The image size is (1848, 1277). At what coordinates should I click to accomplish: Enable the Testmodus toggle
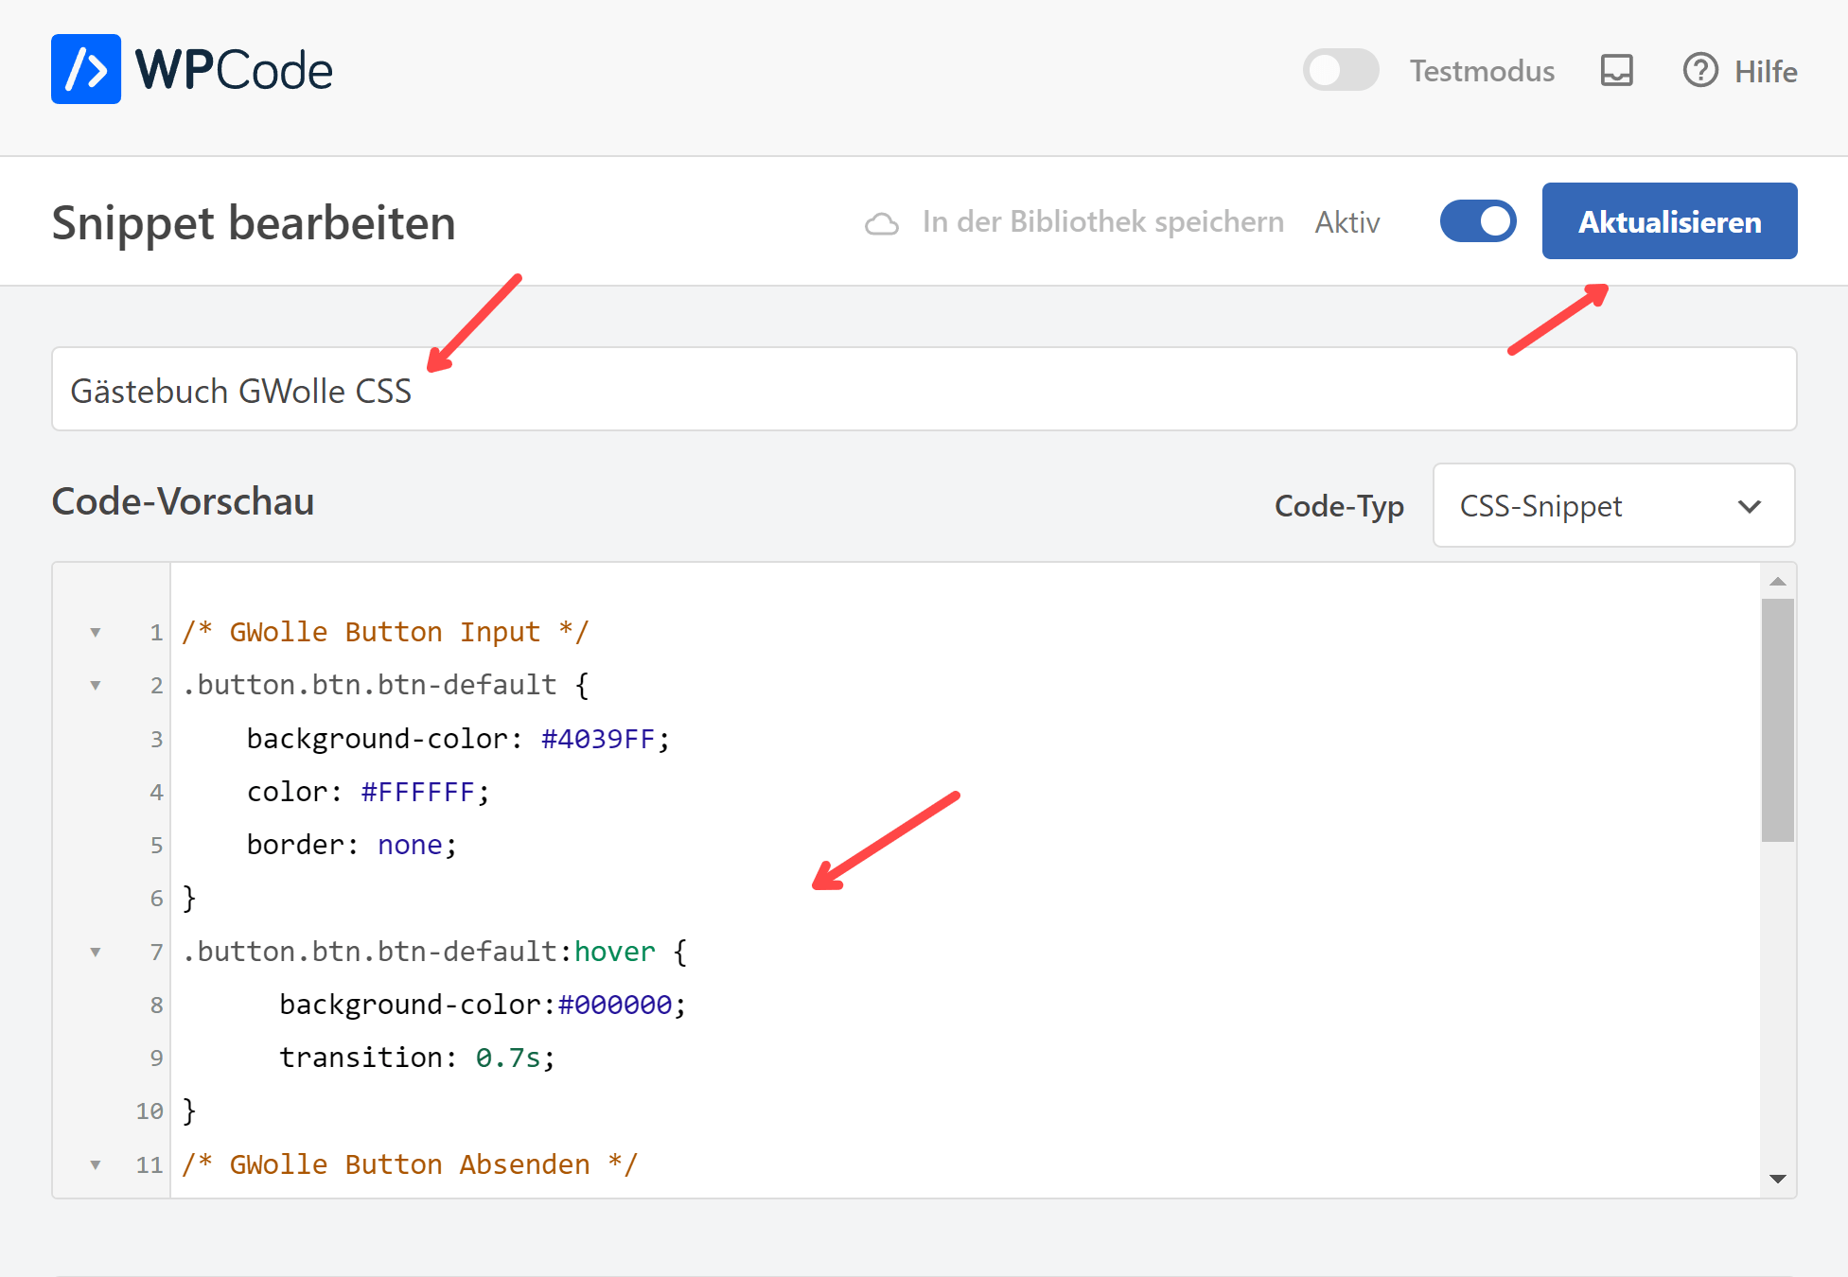click(x=1340, y=70)
